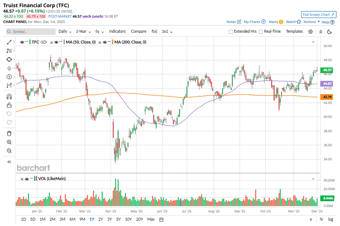Hide the MA 50 indicator via eye icon
340x226 pixels.
tap(56, 42)
